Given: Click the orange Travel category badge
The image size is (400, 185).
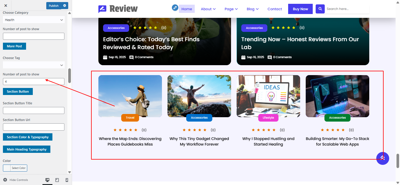Looking at the screenshot, I should point(130,118).
